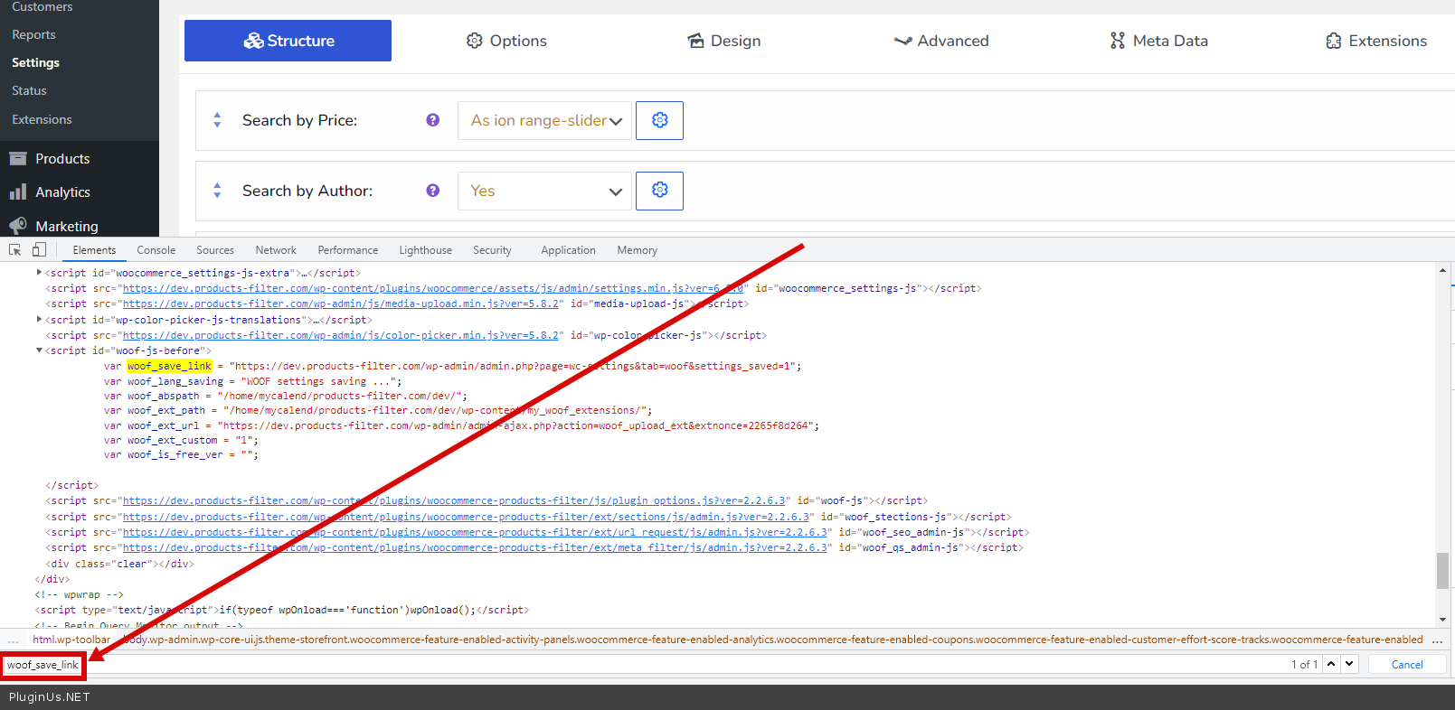The image size is (1455, 710).
Task: Open Search by Author gear settings
Action: coord(659,191)
